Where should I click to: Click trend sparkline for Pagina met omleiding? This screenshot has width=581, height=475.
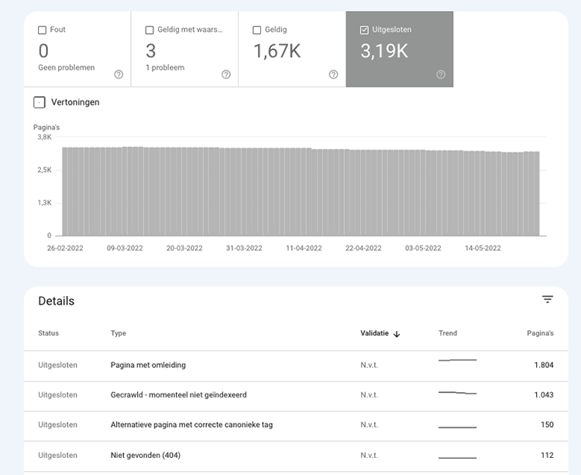tap(457, 360)
